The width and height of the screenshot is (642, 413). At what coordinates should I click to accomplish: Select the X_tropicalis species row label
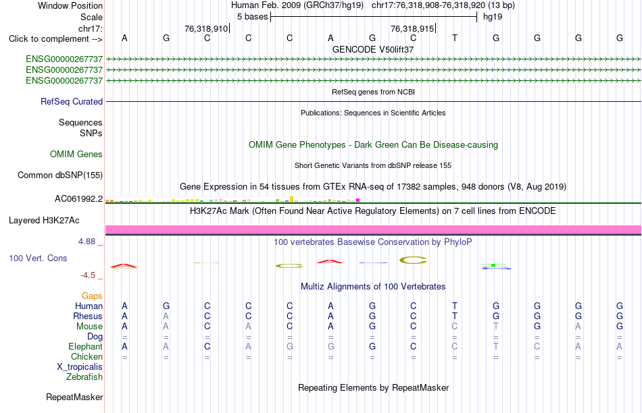pos(80,367)
